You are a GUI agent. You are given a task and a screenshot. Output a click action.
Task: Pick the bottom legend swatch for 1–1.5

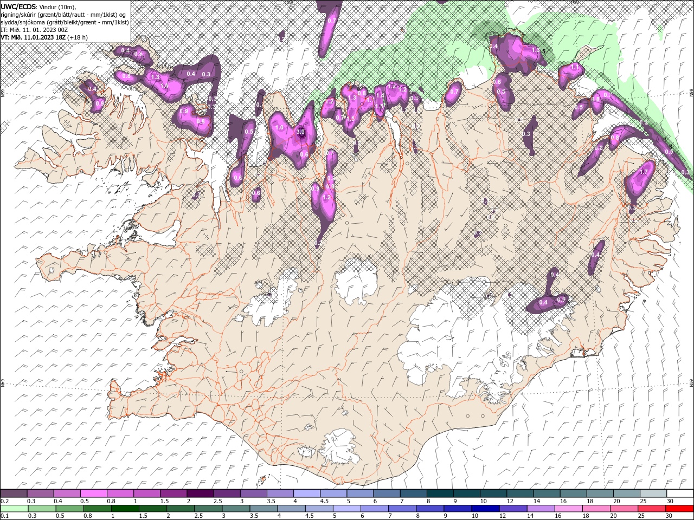[x=126, y=509]
